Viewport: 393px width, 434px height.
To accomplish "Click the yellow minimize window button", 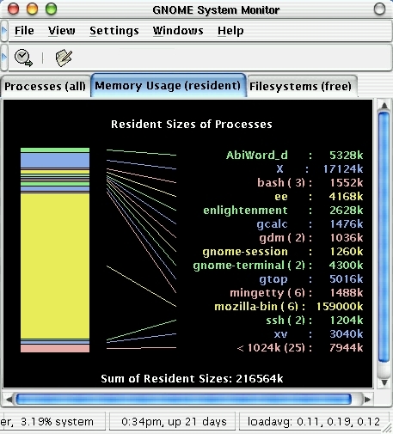I will [x=32, y=9].
